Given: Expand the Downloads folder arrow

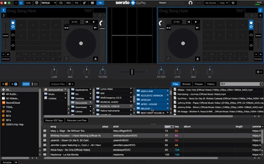Looking at the screenshot, I should [90, 107].
